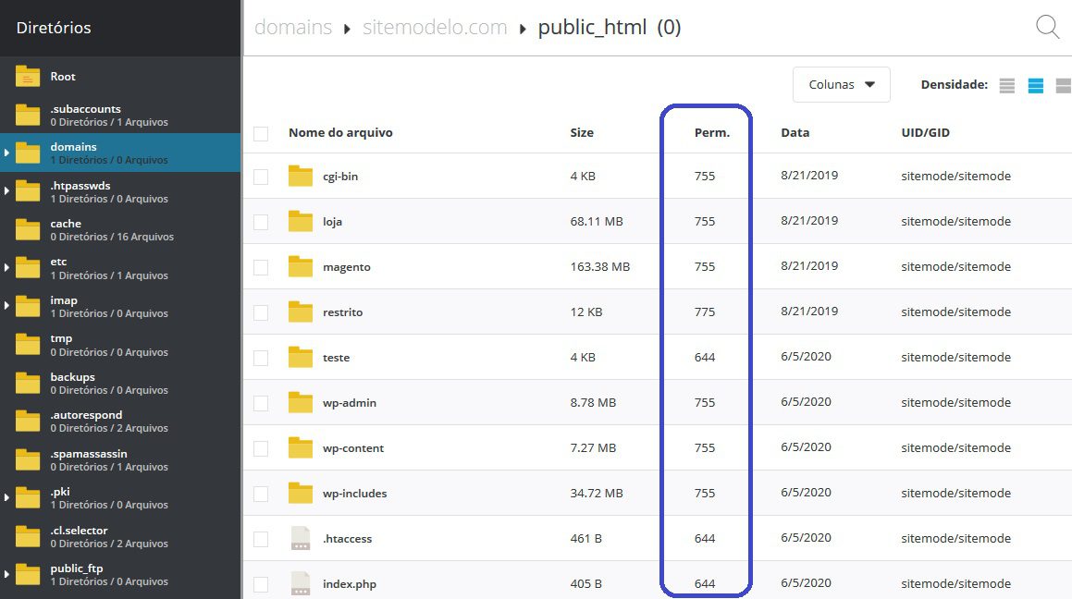
Task: Click size 68.11 MB of loja
Action: point(597,221)
